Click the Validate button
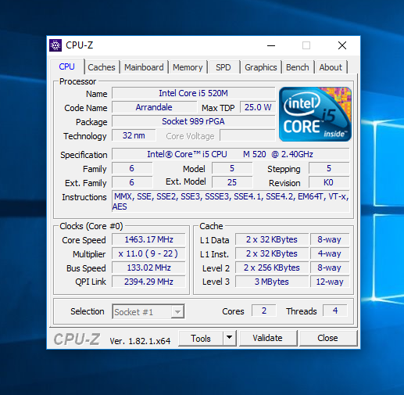 point(268,339)
